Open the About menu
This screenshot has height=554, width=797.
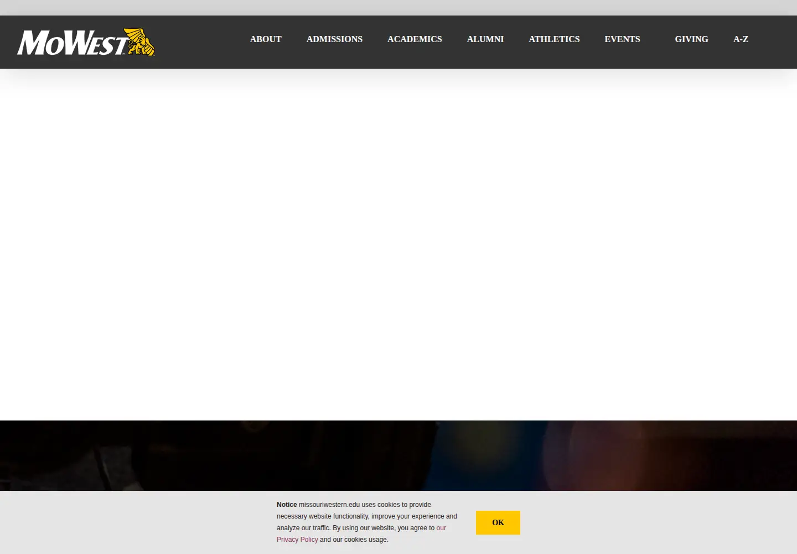[x=266, y=39]
